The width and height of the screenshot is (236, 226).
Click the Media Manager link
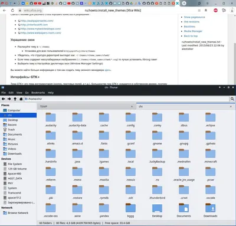click(193, 31)
